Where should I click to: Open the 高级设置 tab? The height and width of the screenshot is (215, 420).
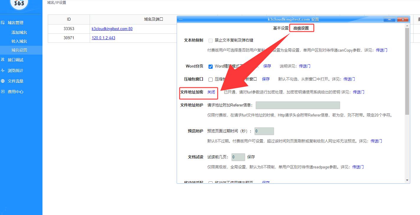301,28
